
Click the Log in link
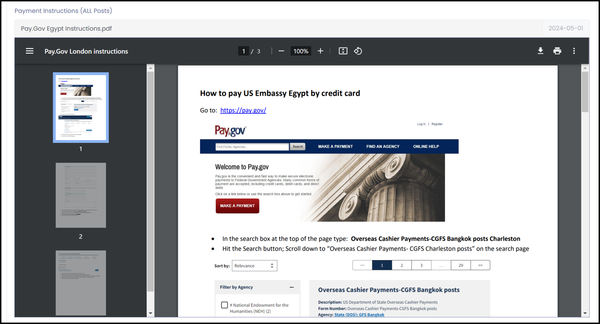421,124
